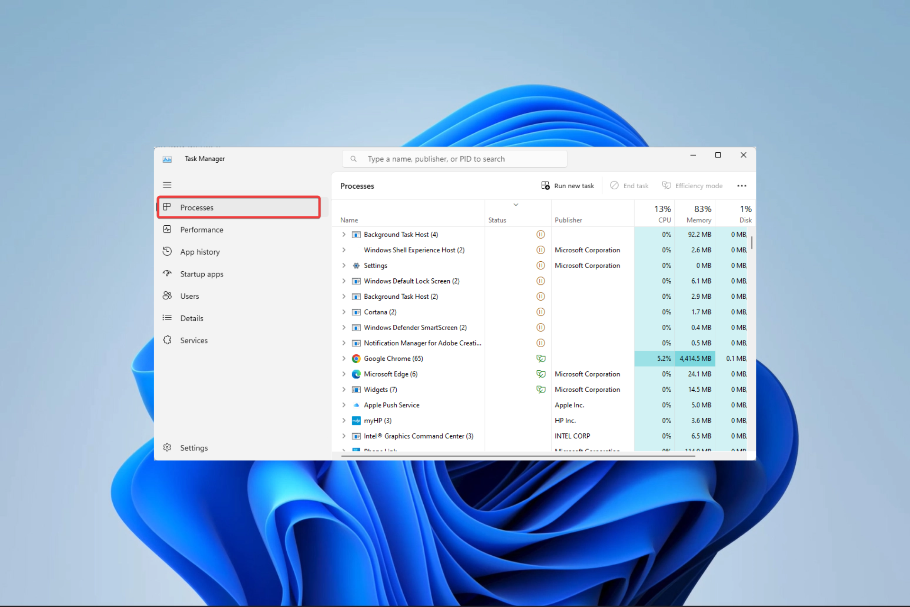Click efficiency leaf icon for Microsoft Edge
The height and width of the screenshot is (607, 910).
click(541, 374)
